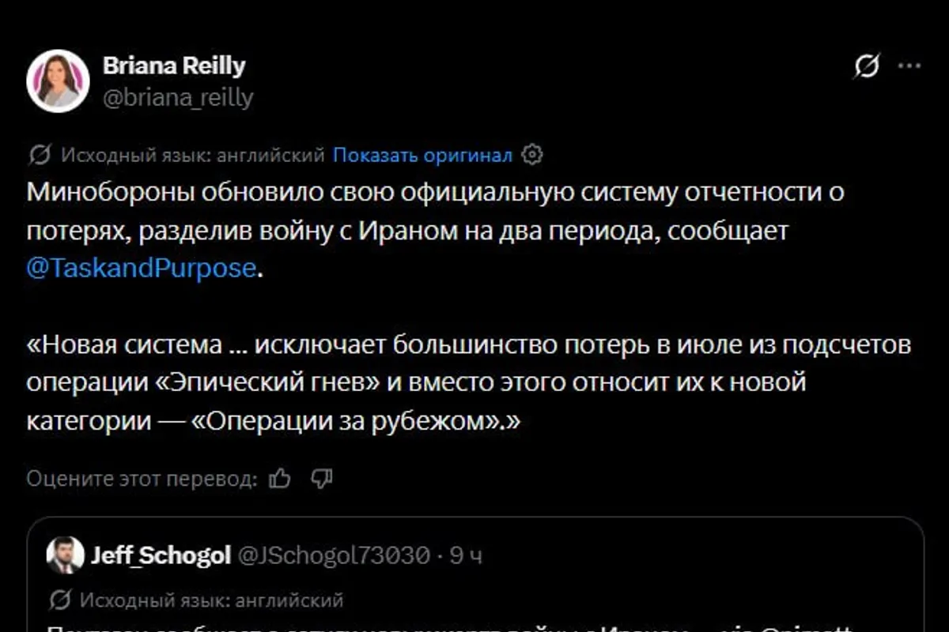This screenshot has width=949, height=632.
Task: Open the three-dot more options menu
Action: pos(908,67)
